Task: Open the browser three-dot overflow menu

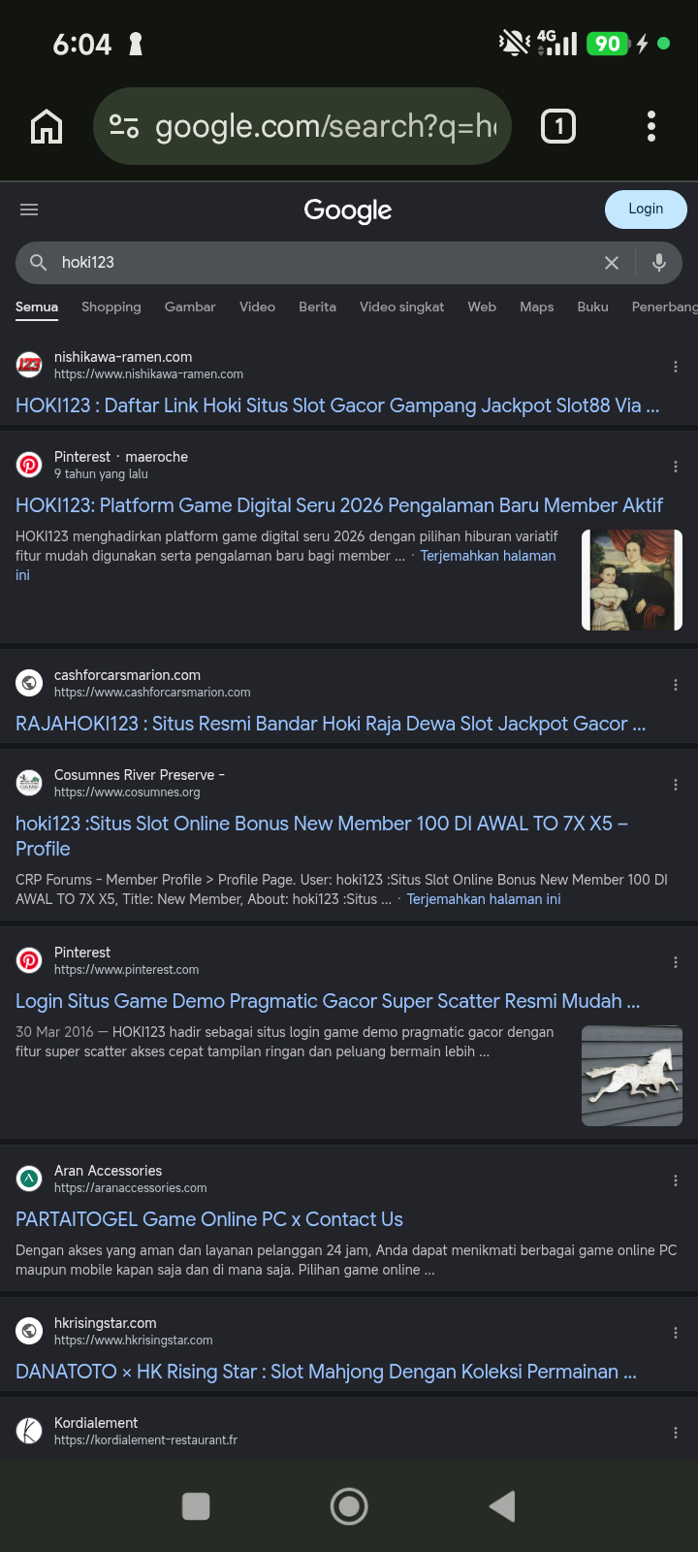Action: tap(651, 126)
